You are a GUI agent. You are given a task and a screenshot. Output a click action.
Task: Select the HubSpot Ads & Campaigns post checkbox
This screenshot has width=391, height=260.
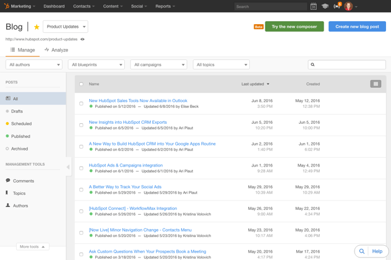pos(81,168)
